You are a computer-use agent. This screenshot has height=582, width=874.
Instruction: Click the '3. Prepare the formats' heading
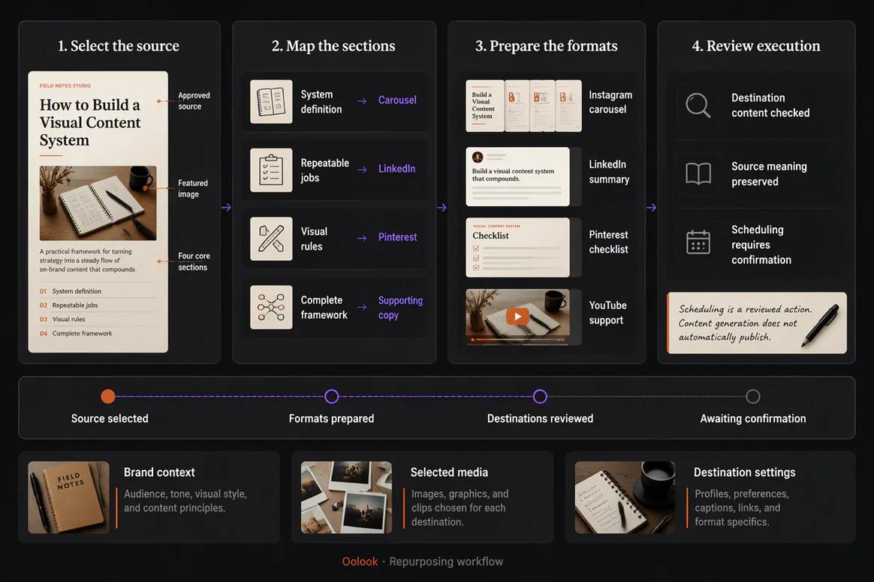tap(547, 46)
